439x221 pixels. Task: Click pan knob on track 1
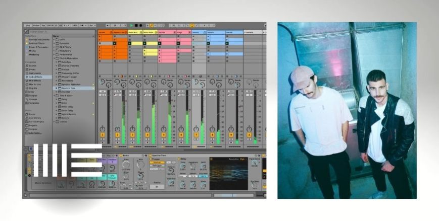(x=103, y=129)
